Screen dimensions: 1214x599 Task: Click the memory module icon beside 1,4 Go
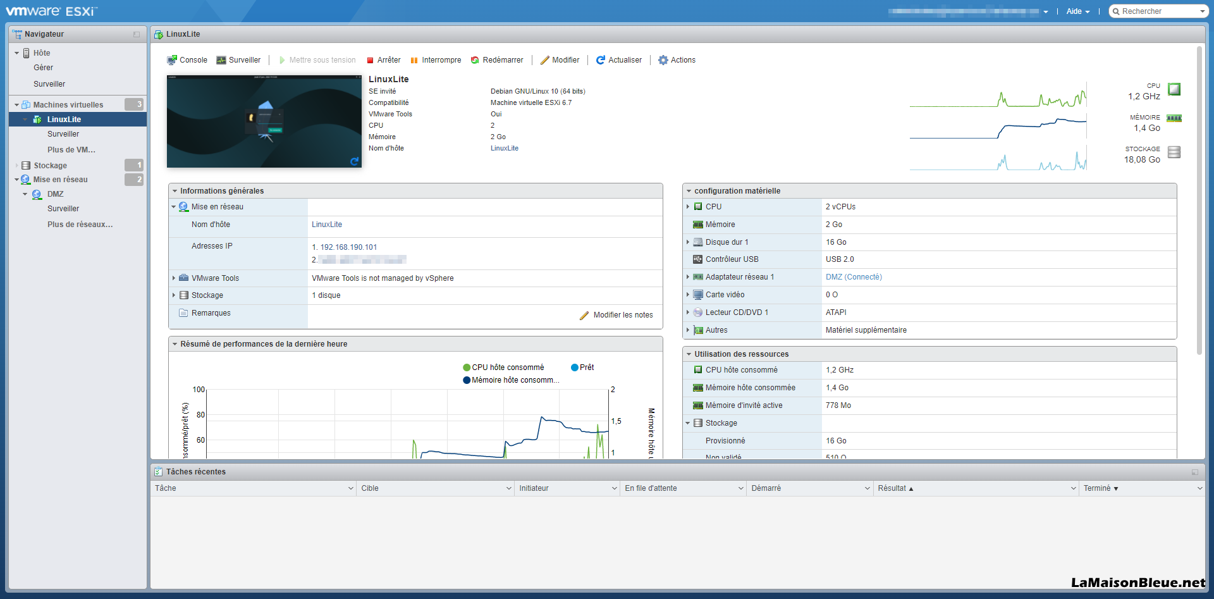[1174, 118]
